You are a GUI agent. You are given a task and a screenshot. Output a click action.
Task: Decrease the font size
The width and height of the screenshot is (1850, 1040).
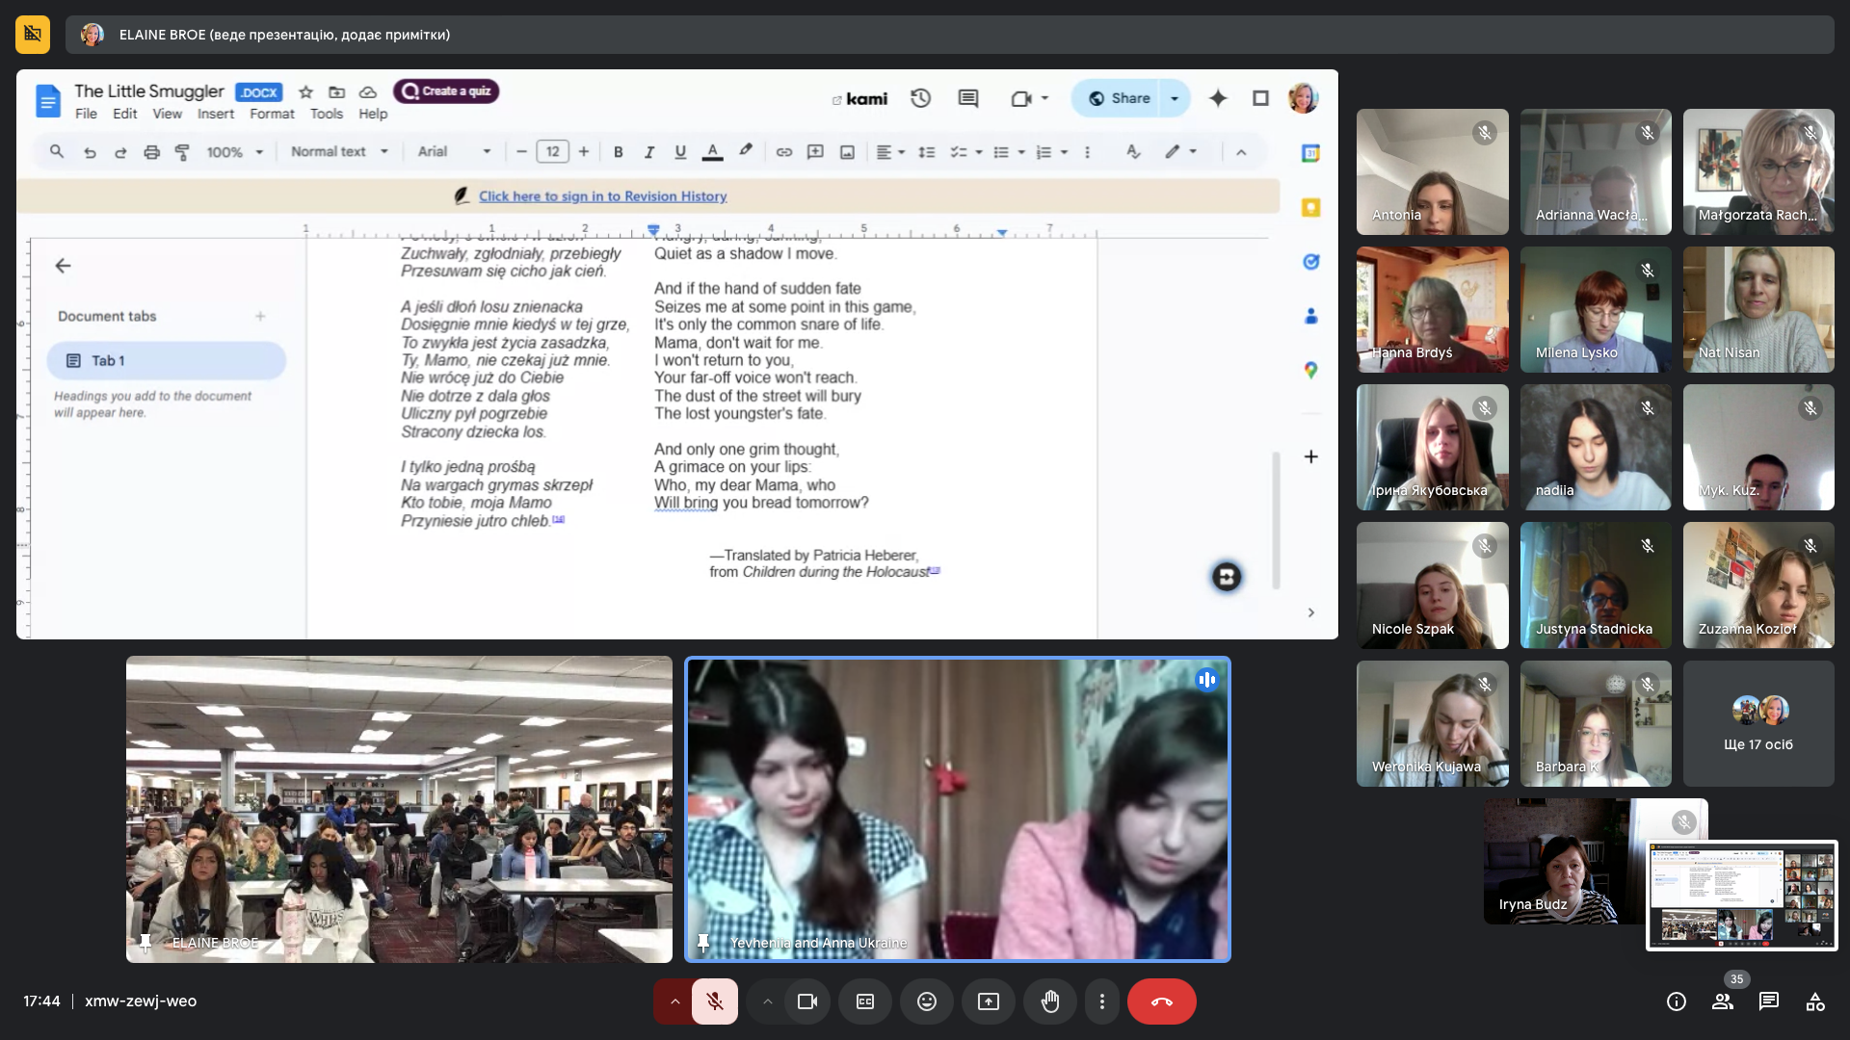(x=521, y=151)
